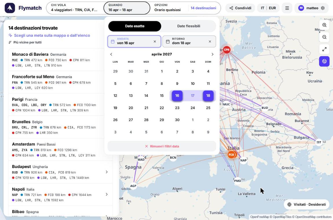Open sort option Più vicine per tutti

[25, 42]
